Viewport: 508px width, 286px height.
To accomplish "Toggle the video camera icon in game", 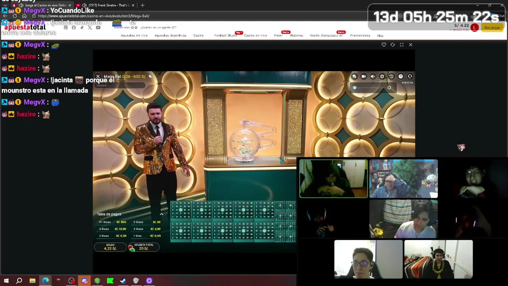I will (x=364, y=76).
